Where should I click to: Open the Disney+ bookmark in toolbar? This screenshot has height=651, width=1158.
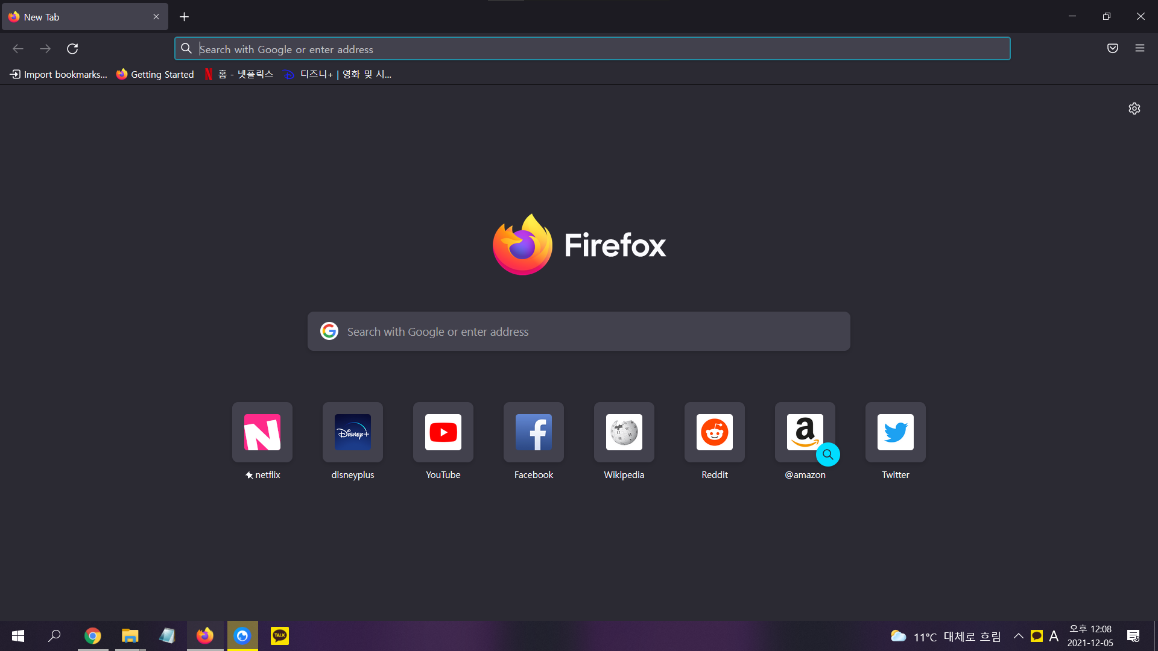coord(338,74)
